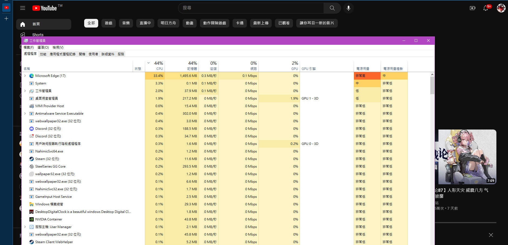508x245 pixels.
Task: Expand the 服務主機: User Manager entry
Action: 25,227
